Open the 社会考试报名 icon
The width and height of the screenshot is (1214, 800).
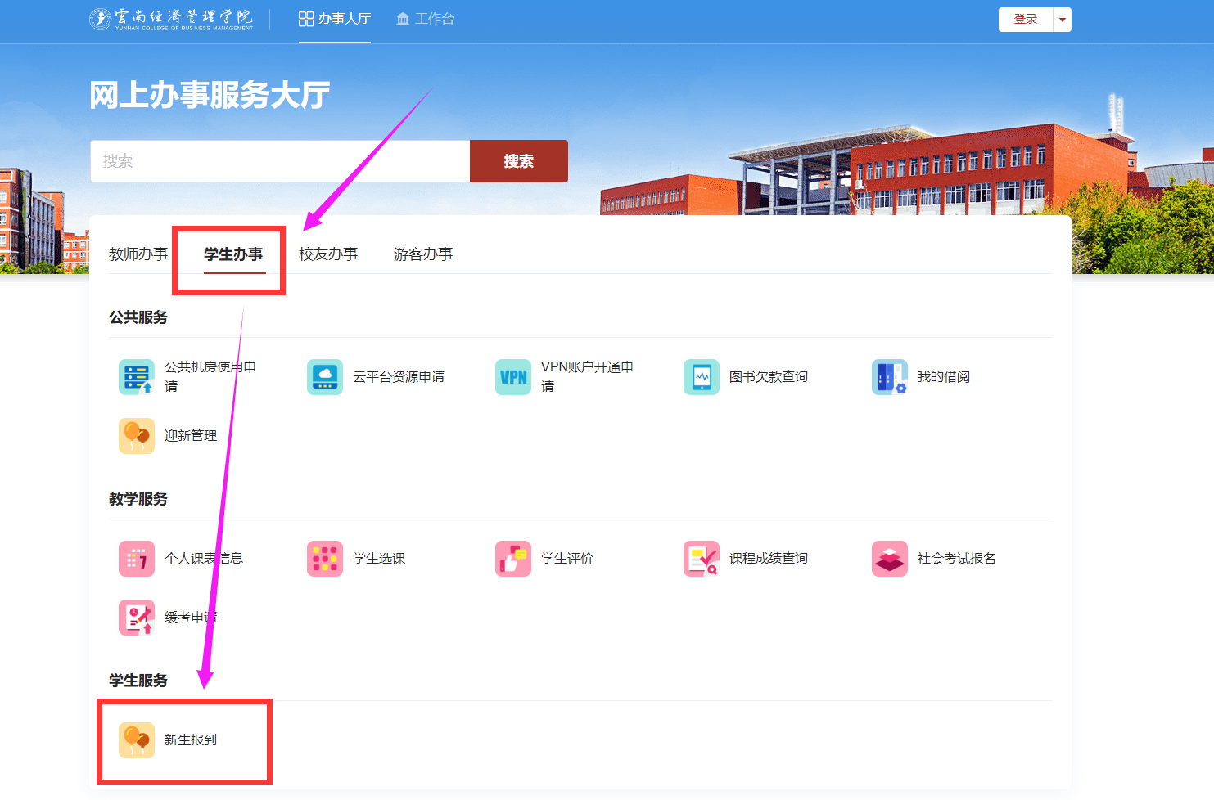coord(889,559)
